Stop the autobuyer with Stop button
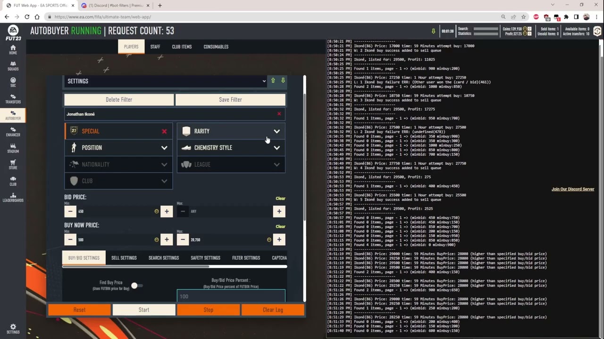The width and height of the screenshot is (604, 339). pyautogui.click(x=208, y=310)
